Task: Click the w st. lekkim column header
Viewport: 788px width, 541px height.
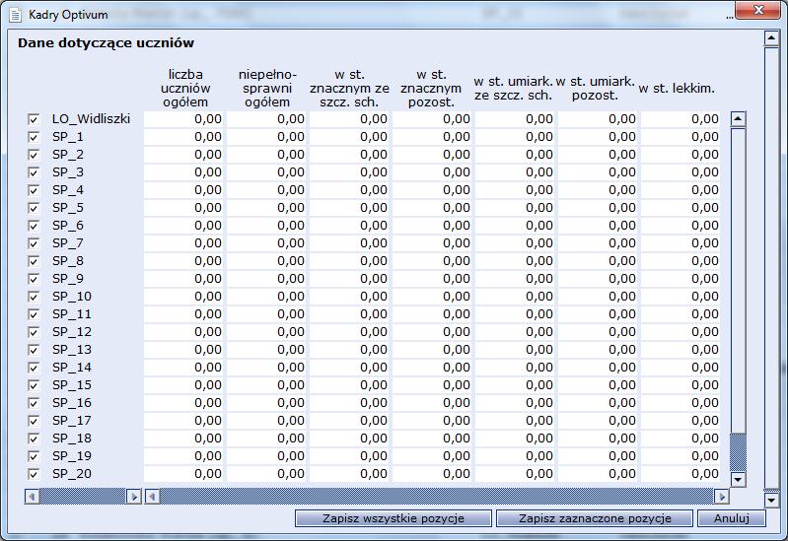Action: [677, 89]
